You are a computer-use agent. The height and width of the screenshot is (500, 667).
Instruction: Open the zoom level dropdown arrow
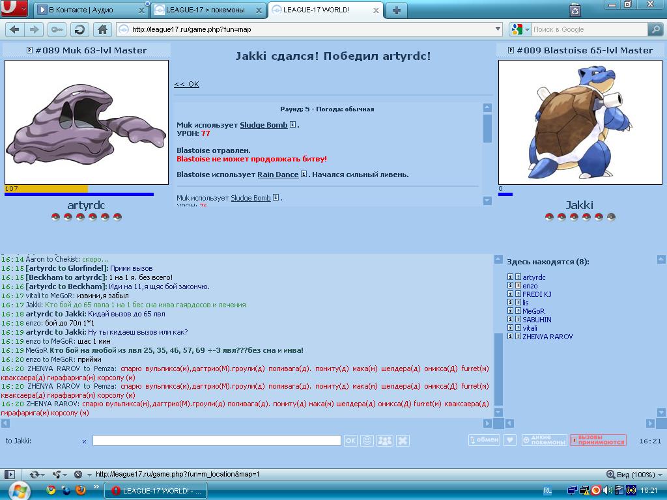click(x=660, y=475)
